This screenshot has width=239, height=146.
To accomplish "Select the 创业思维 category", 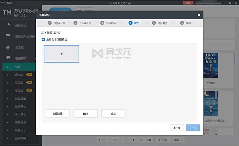I will pos(20,99).
